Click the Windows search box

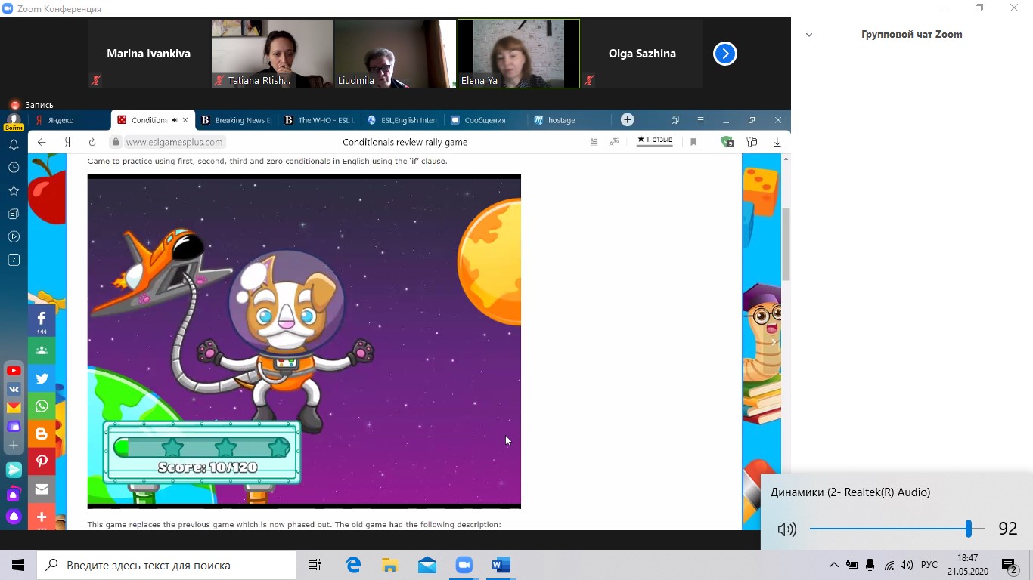coord(166,565)
